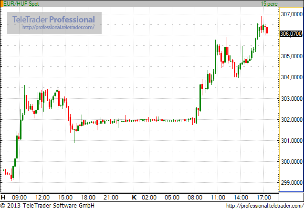The image size is (304, 210).
Task: Click the H day marker on time axis
Action: coord(3,198)
